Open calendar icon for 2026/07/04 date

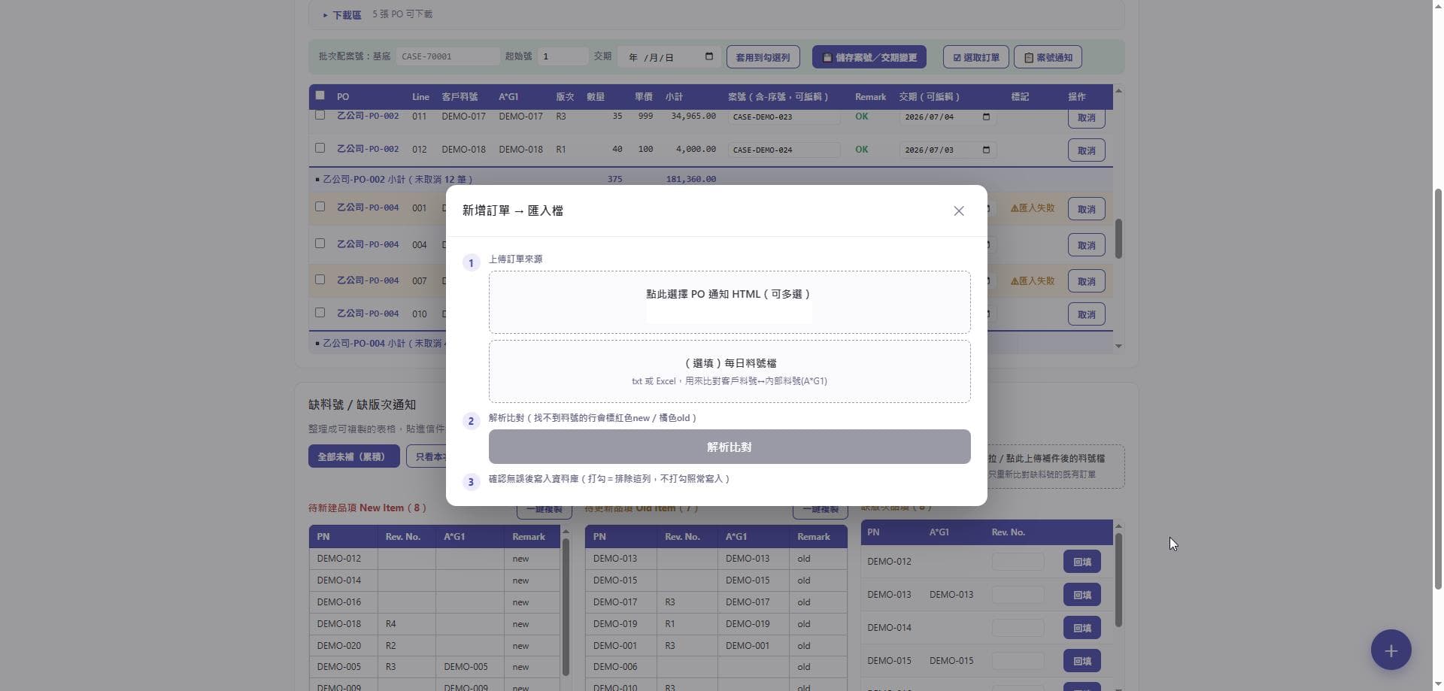point(986,117)
